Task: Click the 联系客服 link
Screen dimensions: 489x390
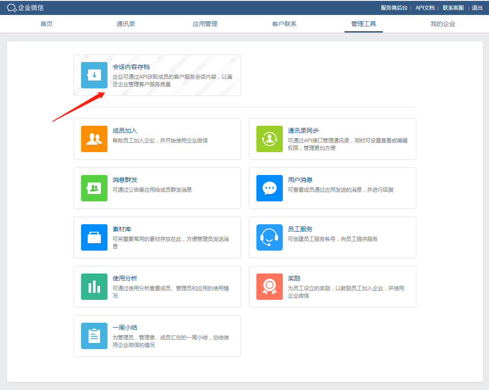Action: coord(453,8)
